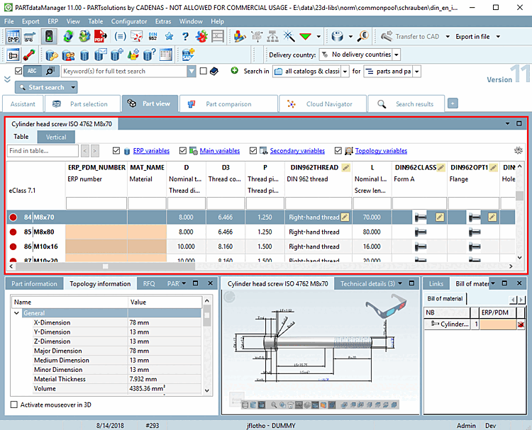Collapse the General tree node

coord(18,313)
